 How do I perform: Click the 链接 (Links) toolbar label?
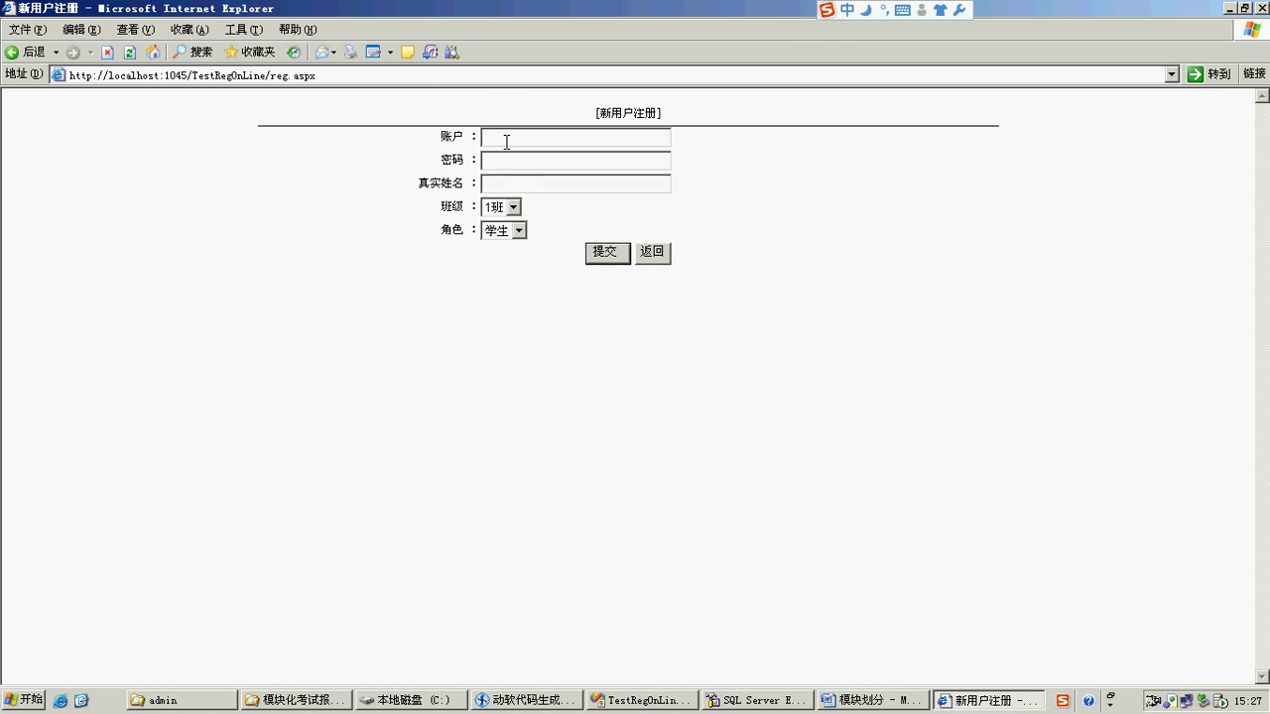click(1254, 74)
